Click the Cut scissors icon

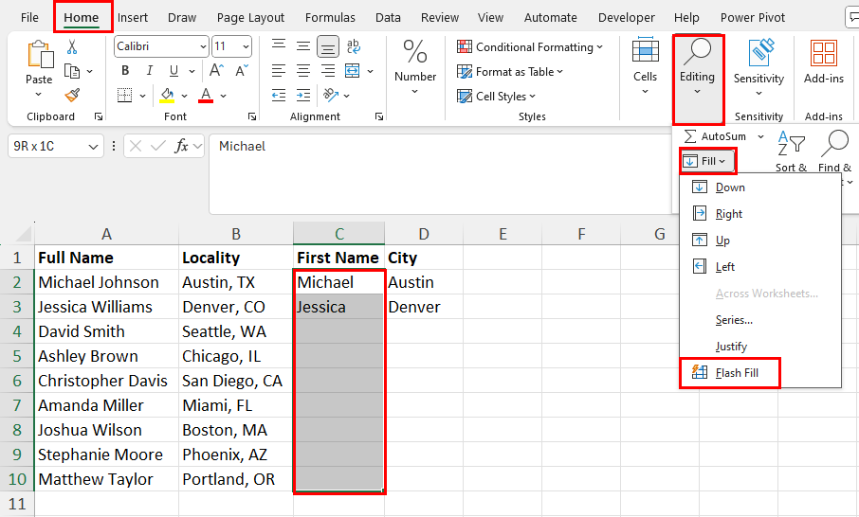(72, 46)
